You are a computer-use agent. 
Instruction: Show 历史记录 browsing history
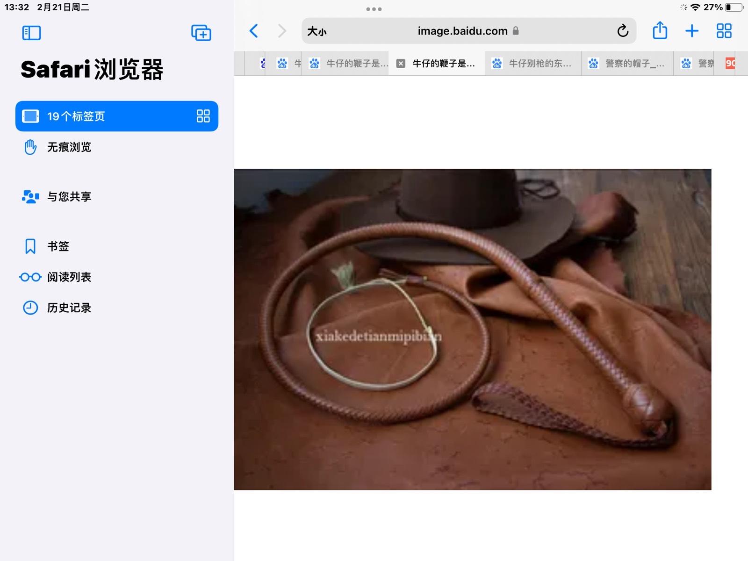click(117, 308)
